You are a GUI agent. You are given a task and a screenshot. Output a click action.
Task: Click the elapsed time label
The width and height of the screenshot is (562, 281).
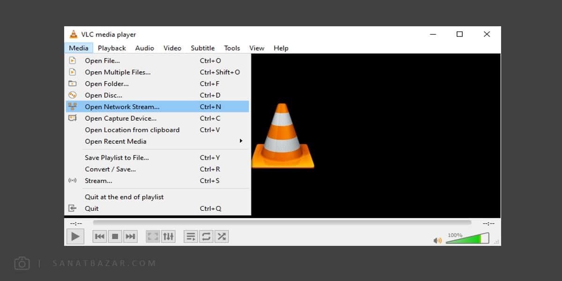[x=76, y=223]
